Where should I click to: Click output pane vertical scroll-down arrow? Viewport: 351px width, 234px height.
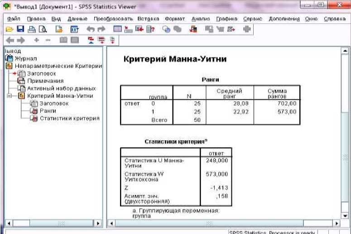coord(345,216)
